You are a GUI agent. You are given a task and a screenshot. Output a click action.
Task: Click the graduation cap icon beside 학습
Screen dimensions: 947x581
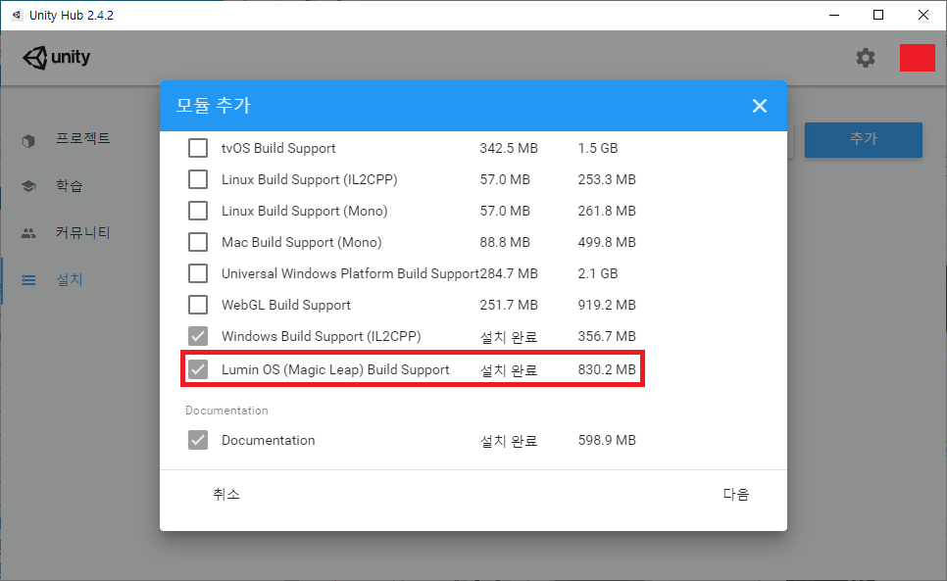tap(28, 186)
